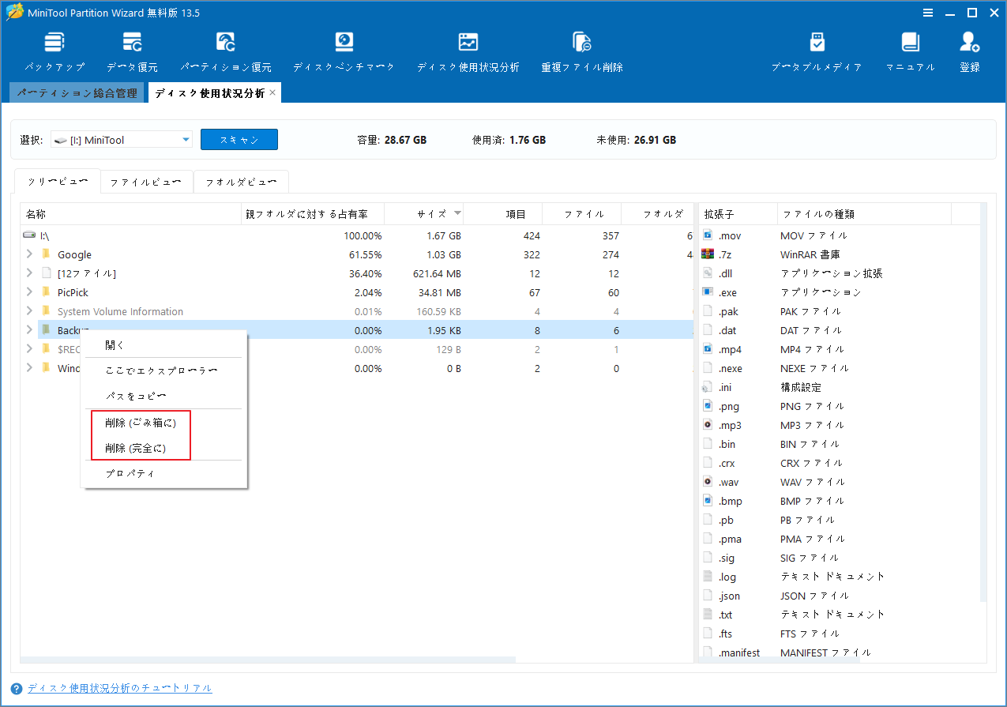Open 重複ファイル削除 duplicate file finder
The width and height of the screenshot is (1007, 707).
582,49
